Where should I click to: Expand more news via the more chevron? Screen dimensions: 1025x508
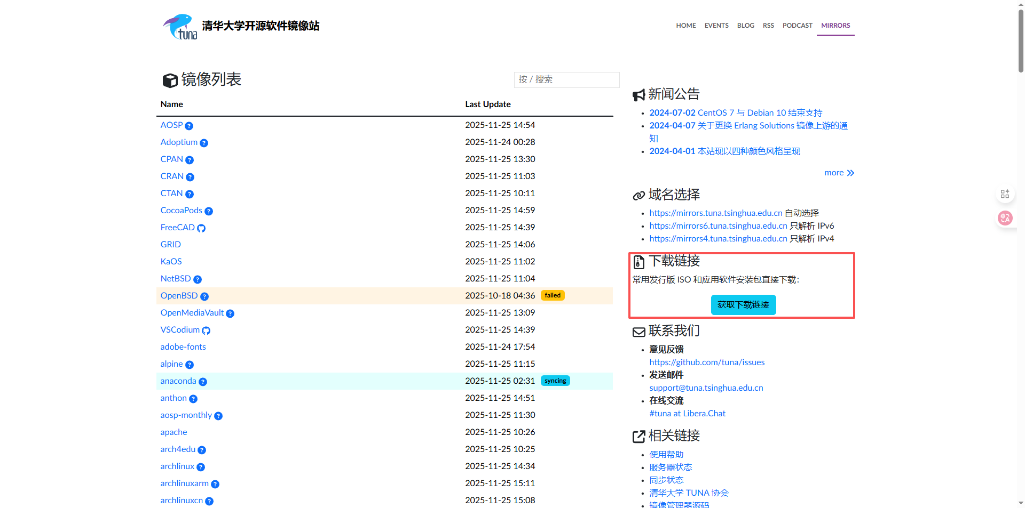[839, 173]
